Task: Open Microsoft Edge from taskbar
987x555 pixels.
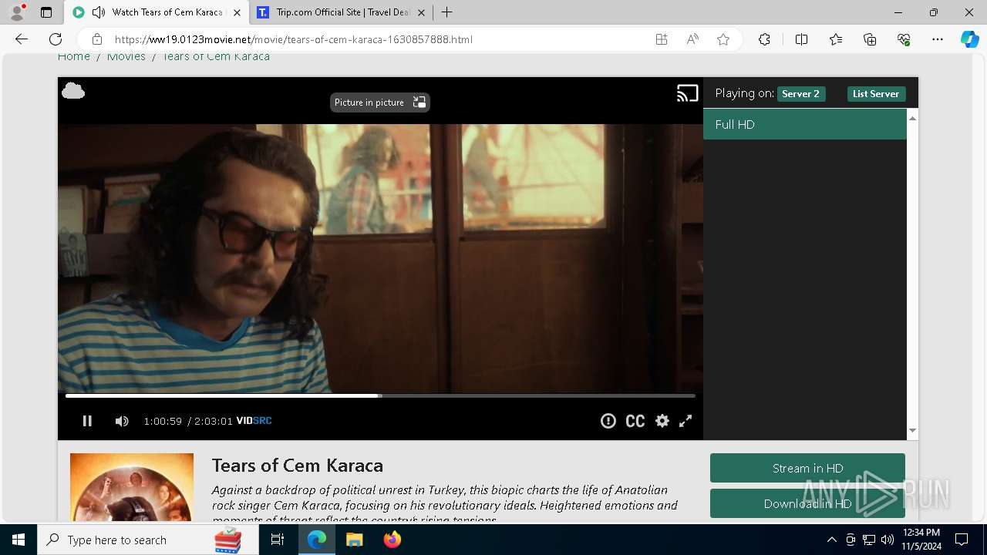Action: click(317, 540)
